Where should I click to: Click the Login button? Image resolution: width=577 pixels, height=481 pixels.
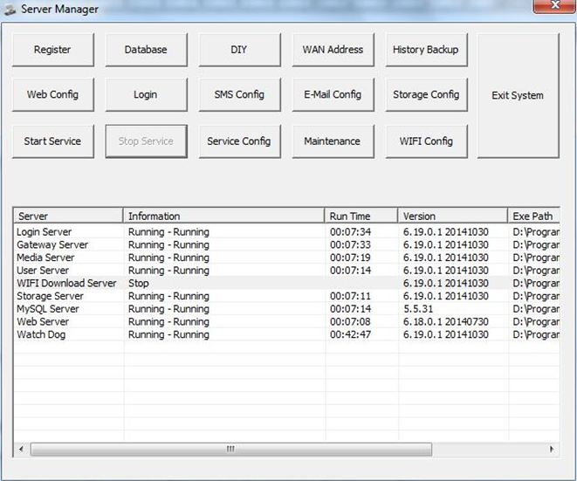tap(146, 94)
